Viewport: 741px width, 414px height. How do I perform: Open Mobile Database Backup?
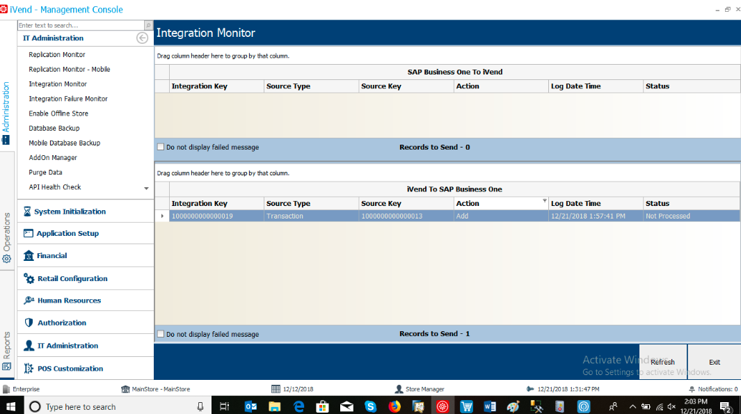[64, 143]
